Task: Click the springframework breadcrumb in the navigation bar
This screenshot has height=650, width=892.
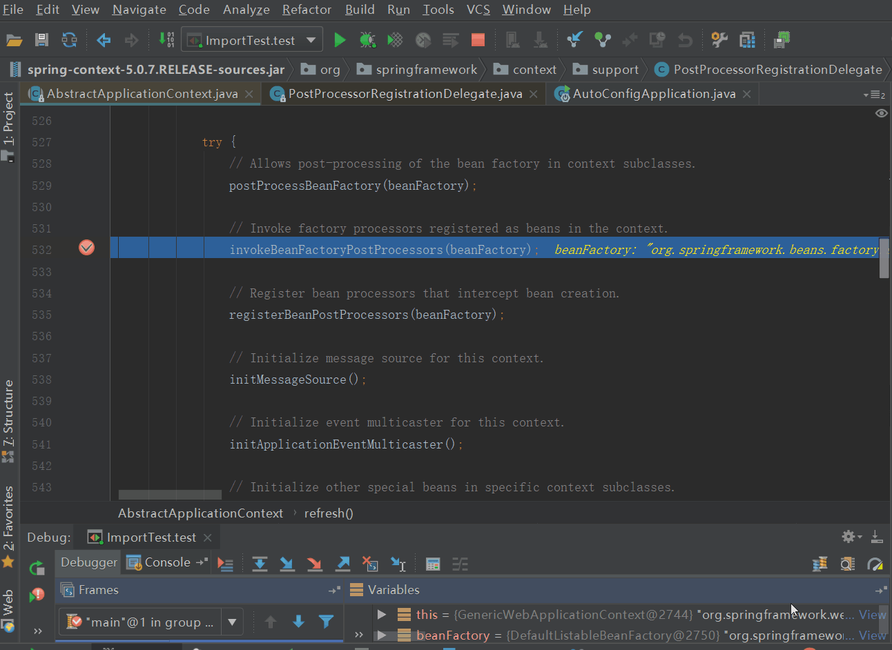Action: click(418, 70)
